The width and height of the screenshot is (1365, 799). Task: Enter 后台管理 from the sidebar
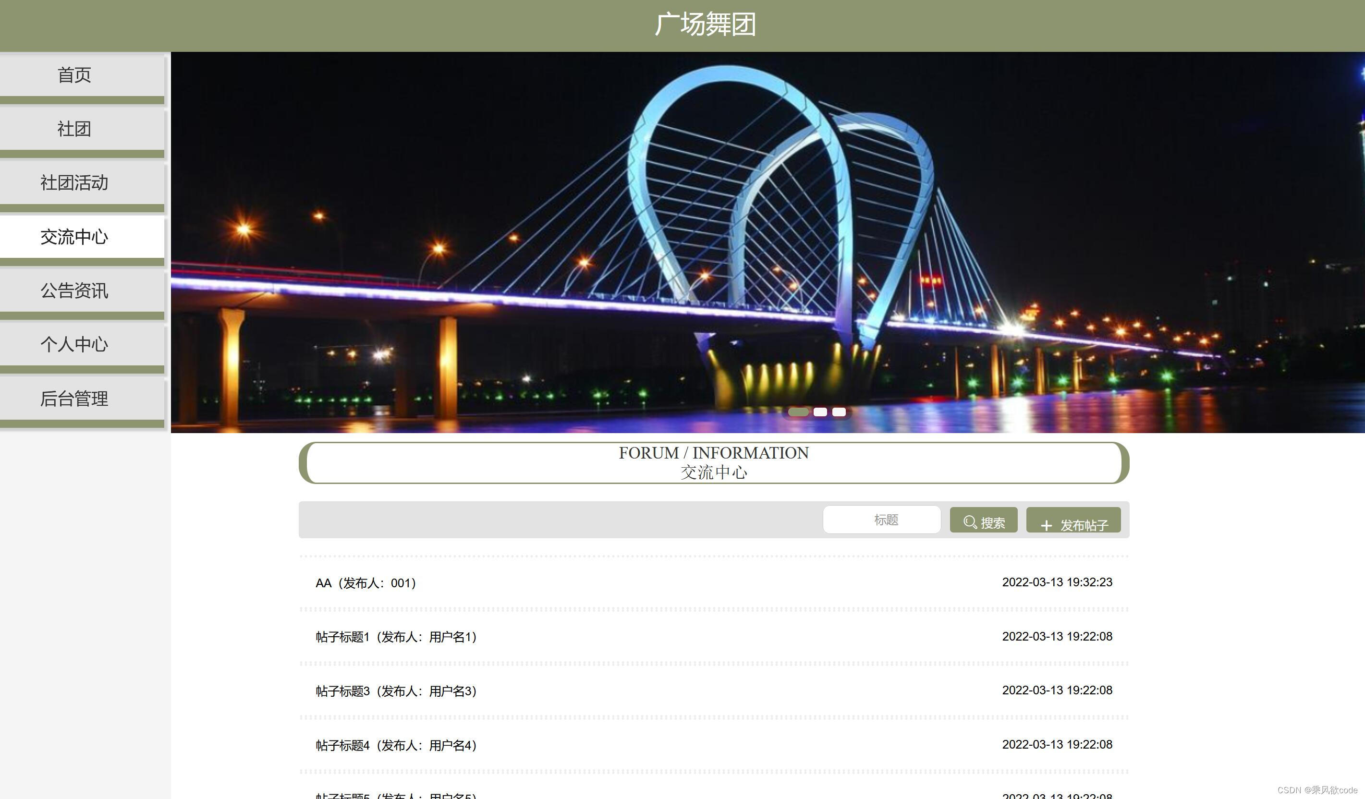tap(75, 399)
